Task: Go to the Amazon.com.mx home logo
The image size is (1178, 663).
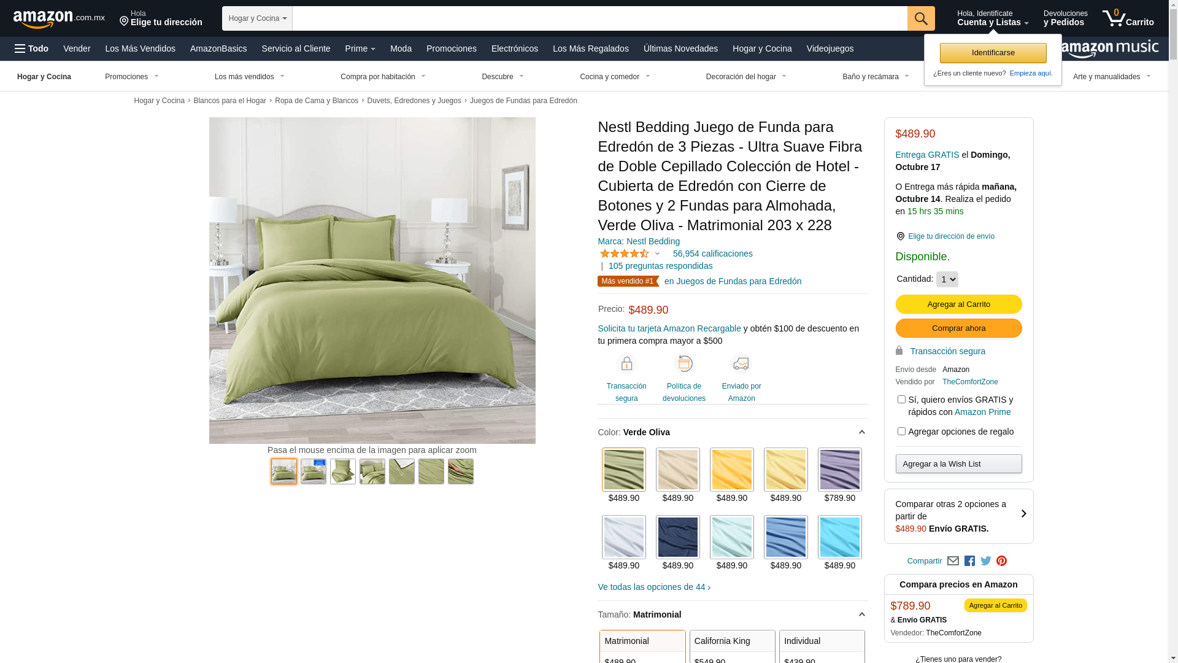Action: tap(59, 18)
